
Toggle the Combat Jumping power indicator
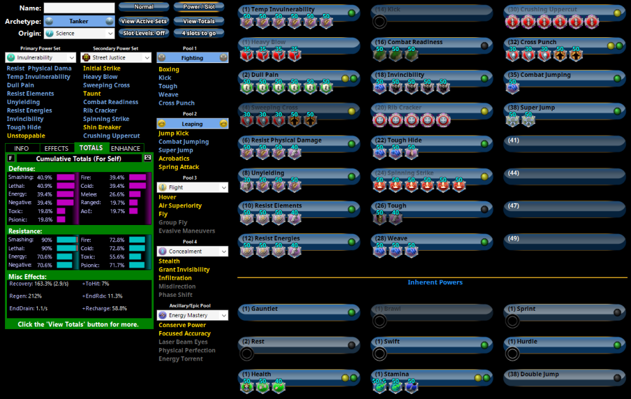pos(617,78)
